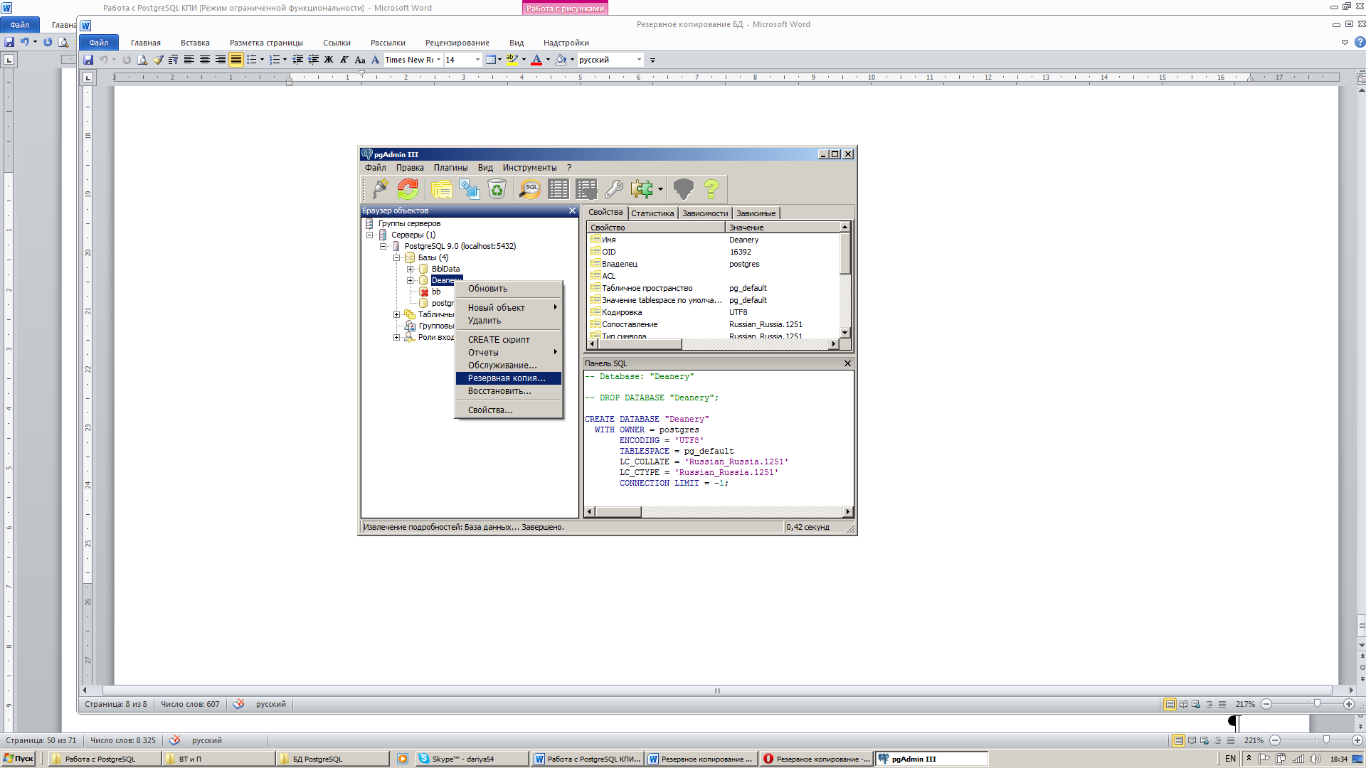
Task: Apply yellow text highlight color
Action: tap(512, 60)
